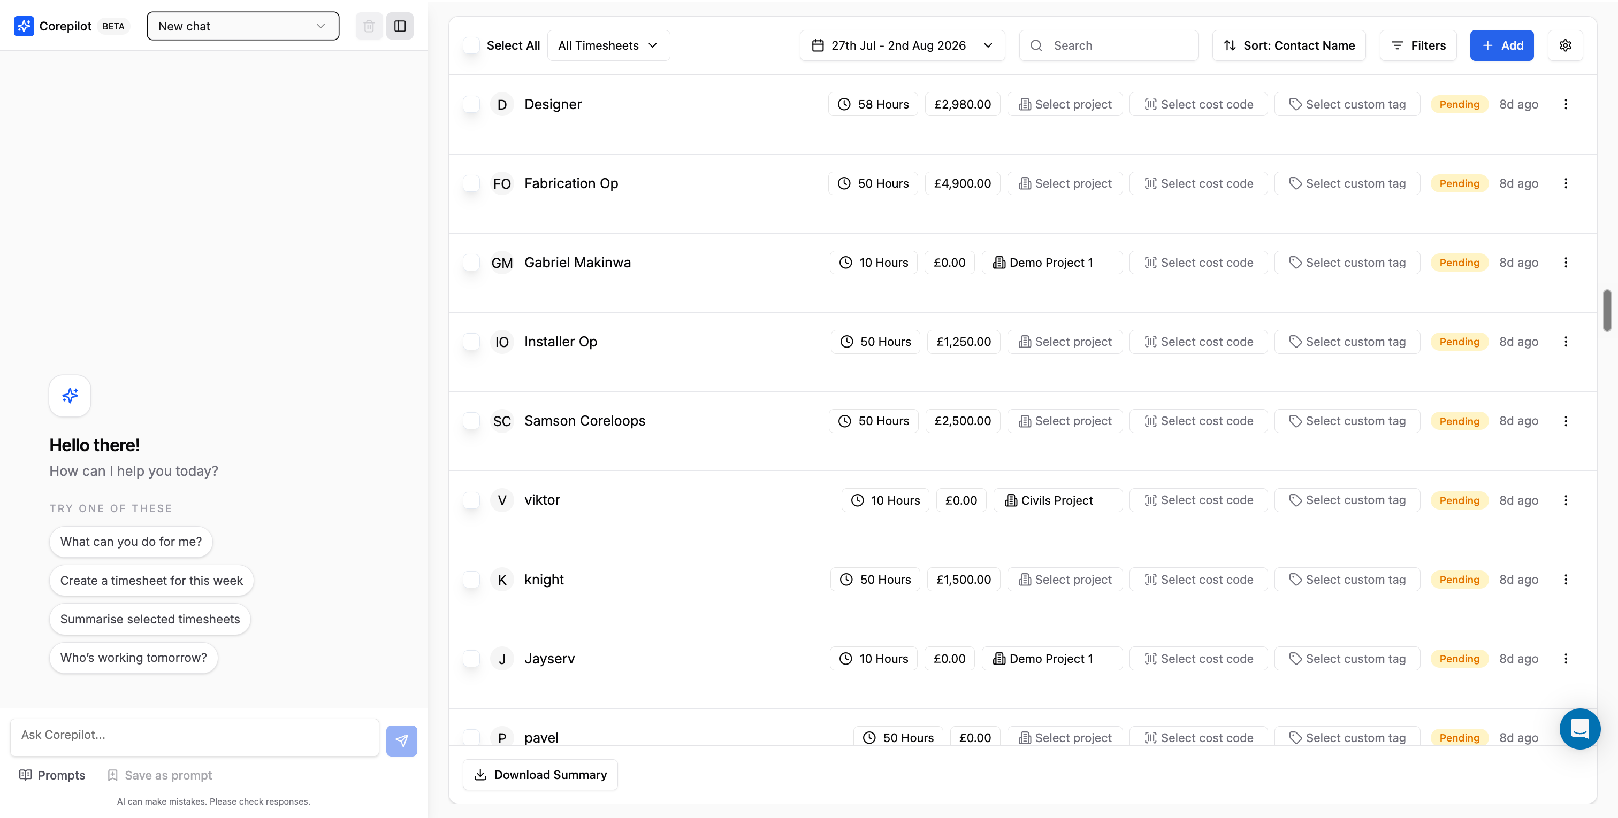This screenshot has height=818, width=1618.
Task: Change Civils Project for viktor
Action: tap(1058, 500)
